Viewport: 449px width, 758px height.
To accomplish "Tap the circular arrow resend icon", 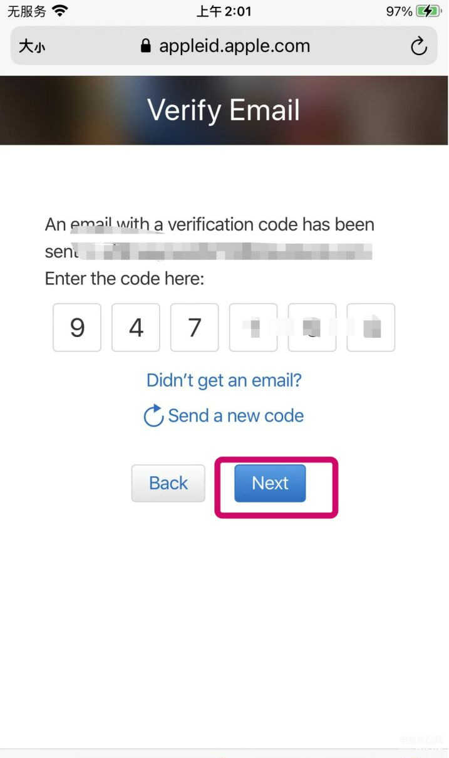I will click(x=153, y=416).
